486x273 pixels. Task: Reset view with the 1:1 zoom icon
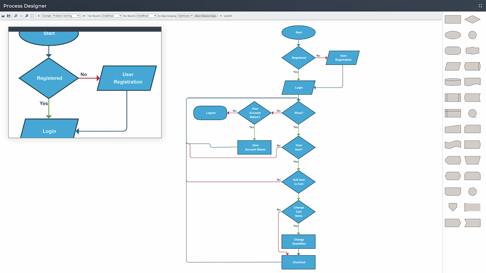(21, 15)
